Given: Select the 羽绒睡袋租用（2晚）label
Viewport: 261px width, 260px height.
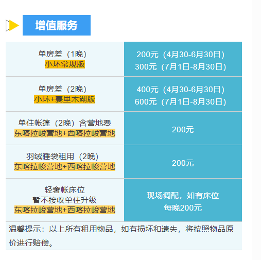Looking at the screenshot, I should [62, 157].
